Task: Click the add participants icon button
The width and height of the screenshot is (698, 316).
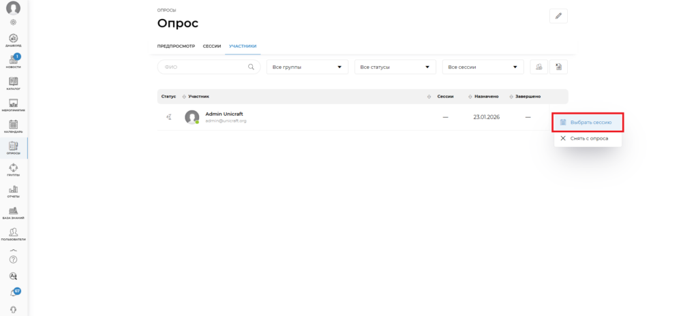Action: coord(539,67)
